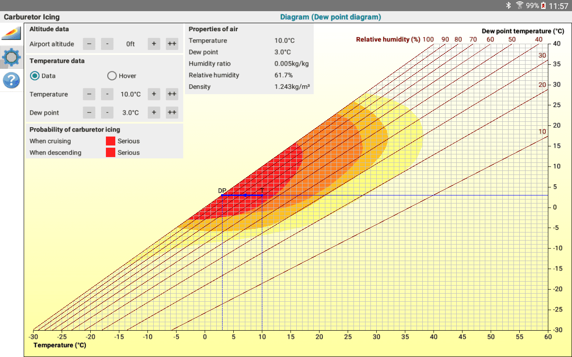Tap the Wi-Fi status icon
572x357 pixels.
520,5
